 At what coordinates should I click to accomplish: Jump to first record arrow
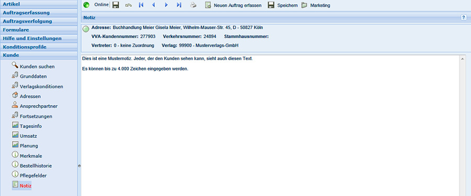point(141,5)
